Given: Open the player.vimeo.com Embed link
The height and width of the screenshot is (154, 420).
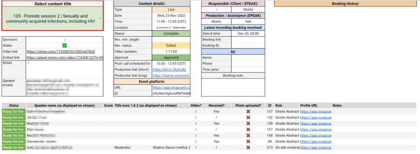Looking at the screenshot, I should click(x=65, y=57).
